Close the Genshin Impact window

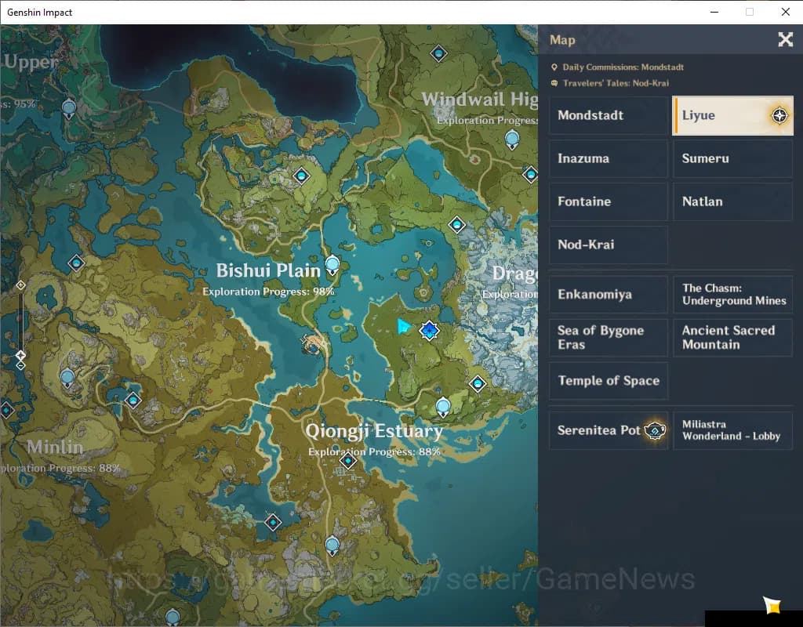click(x=786, y=12)
